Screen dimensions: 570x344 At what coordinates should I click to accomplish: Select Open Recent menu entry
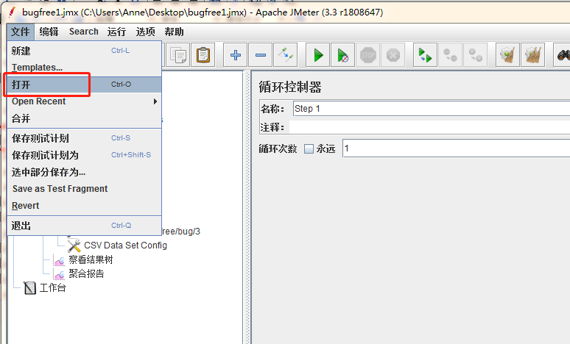(x=85, y=101)
